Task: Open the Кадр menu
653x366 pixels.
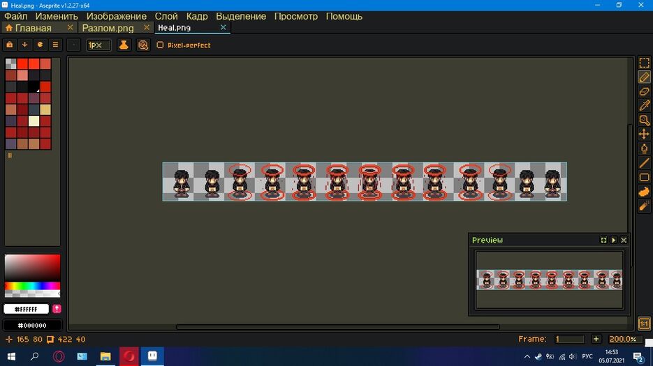Action: 197,16
